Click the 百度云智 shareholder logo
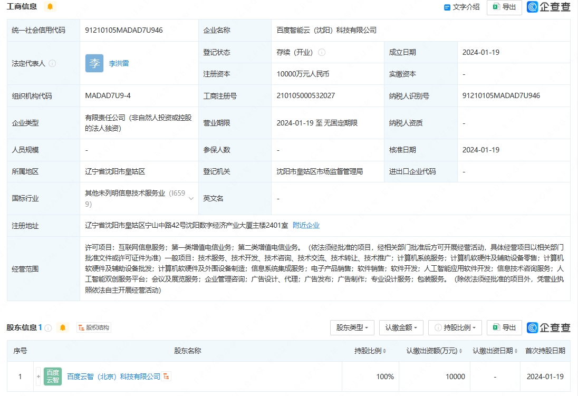The width and height of the screenshot is (578, 396). (x=53, y=376)
